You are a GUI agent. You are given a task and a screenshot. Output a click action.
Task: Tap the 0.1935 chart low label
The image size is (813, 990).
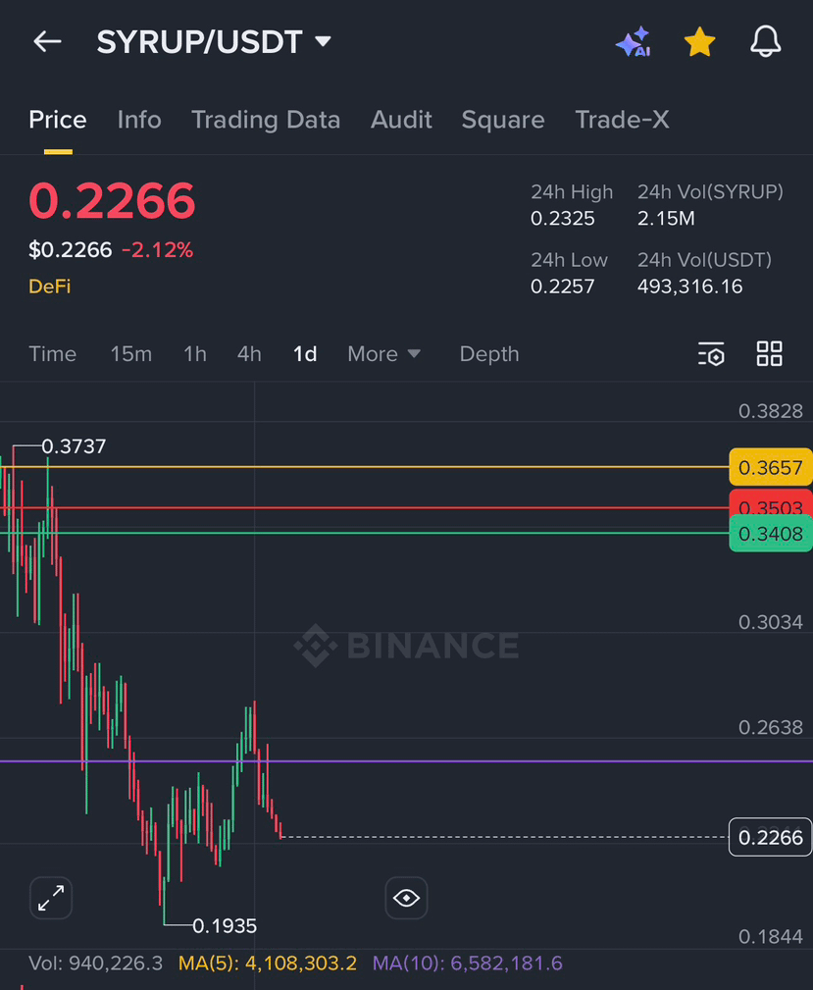coord(225,926)
